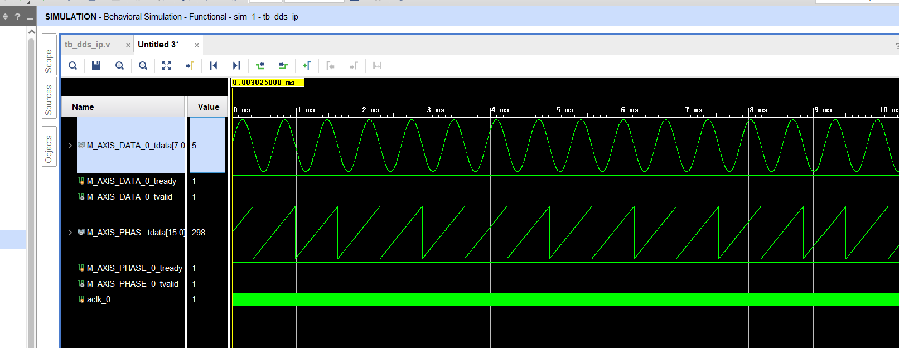Expand the M_AXIS_DATA_0_tdata bus
This screenshot has height=348, width=899.
(x=70, y=146)
